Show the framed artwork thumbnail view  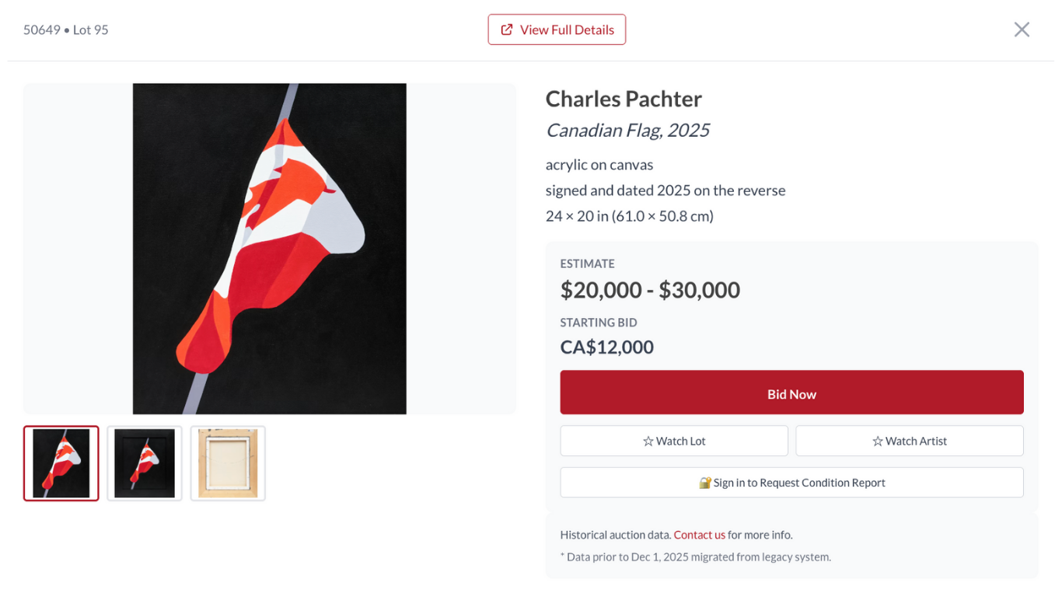point(145,463)
